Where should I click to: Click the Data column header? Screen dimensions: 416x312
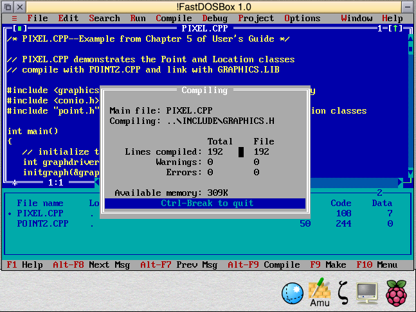pyautogui.click(x=382, y=203)
